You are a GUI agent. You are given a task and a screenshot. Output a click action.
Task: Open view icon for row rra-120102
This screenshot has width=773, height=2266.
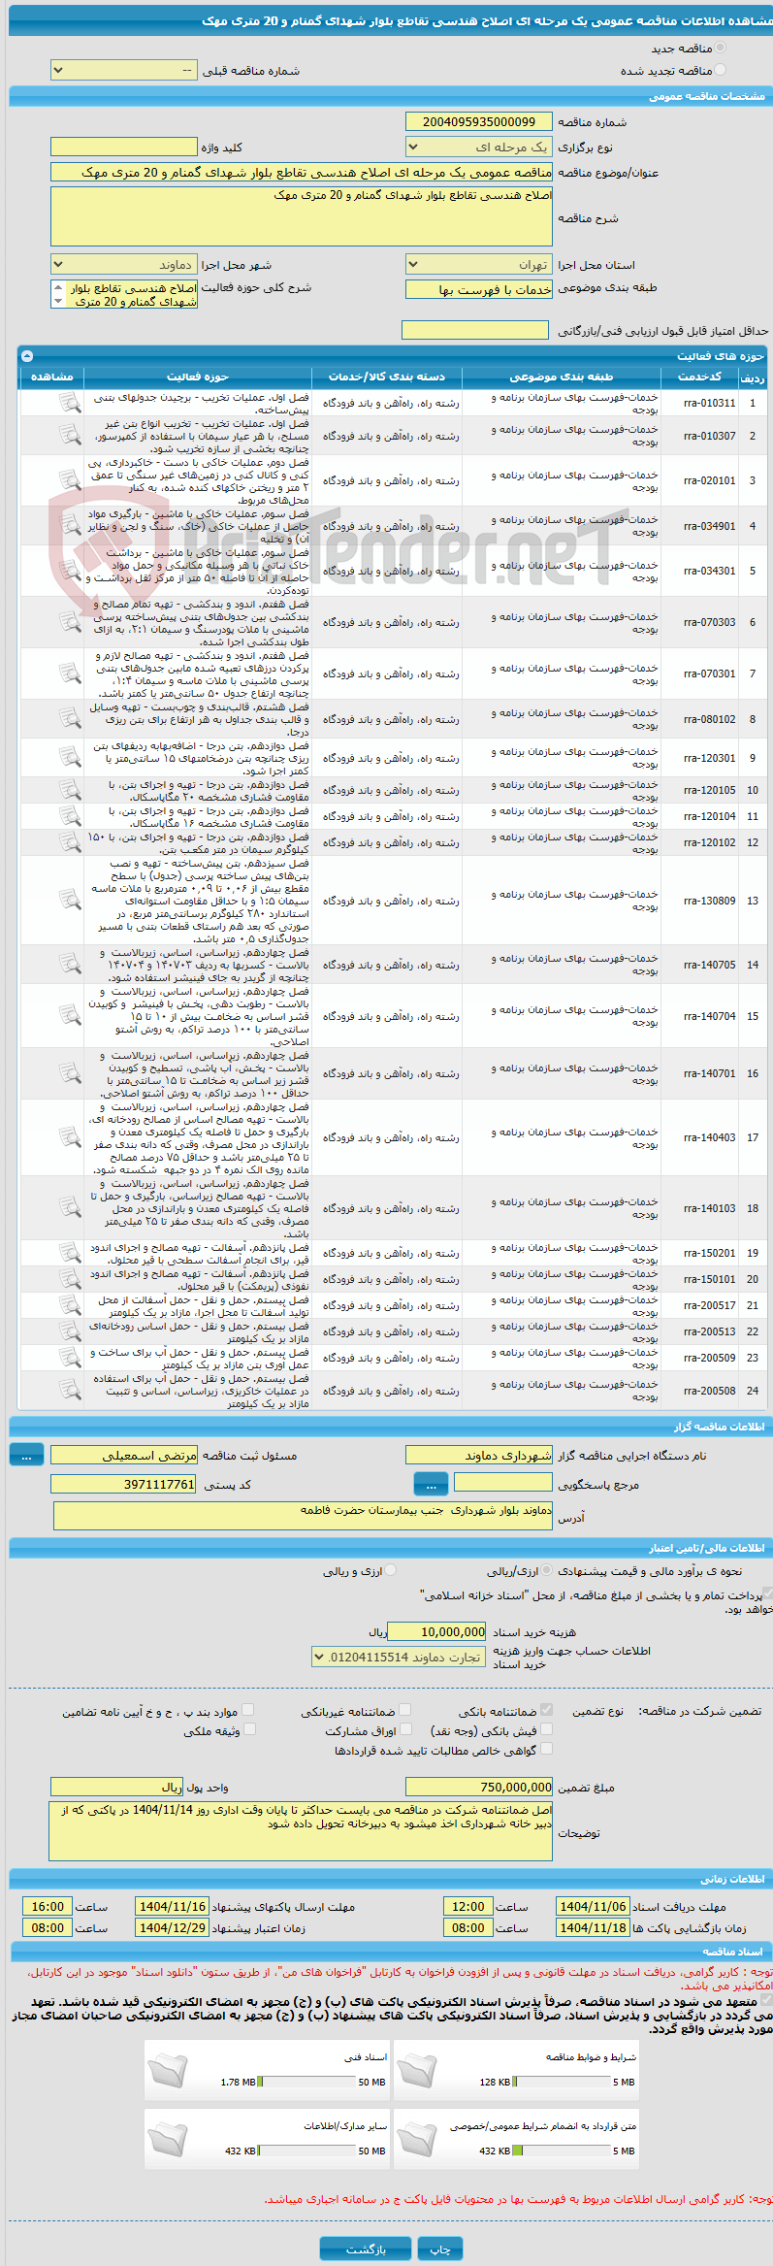[x=70, y=842]
